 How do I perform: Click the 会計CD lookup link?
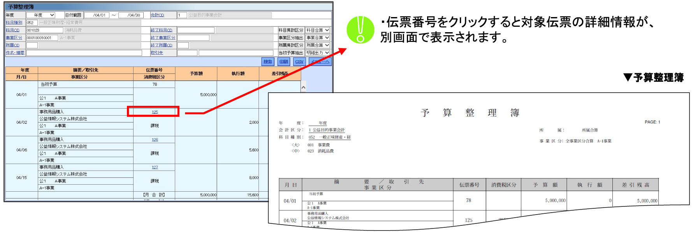(x=157, y=15)
